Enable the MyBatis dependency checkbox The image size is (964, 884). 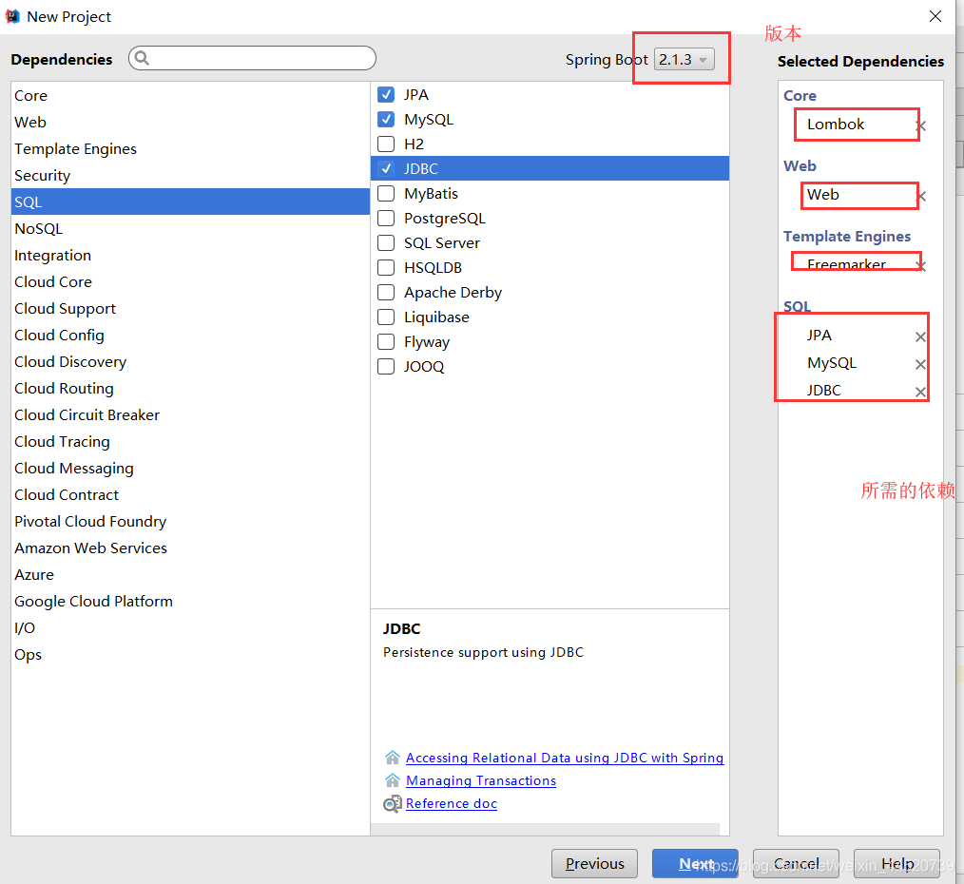pyautogui.click(x=386, y=194)
